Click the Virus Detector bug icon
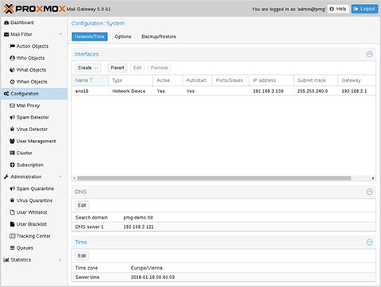Image resolution: width=381 pixels, height=287 pixels. (x=12, y=130)
